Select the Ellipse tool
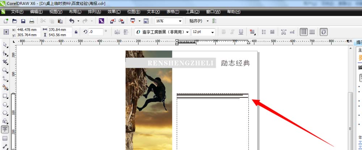The width and height of the screenshot is (362, 150). pos(5,105)
